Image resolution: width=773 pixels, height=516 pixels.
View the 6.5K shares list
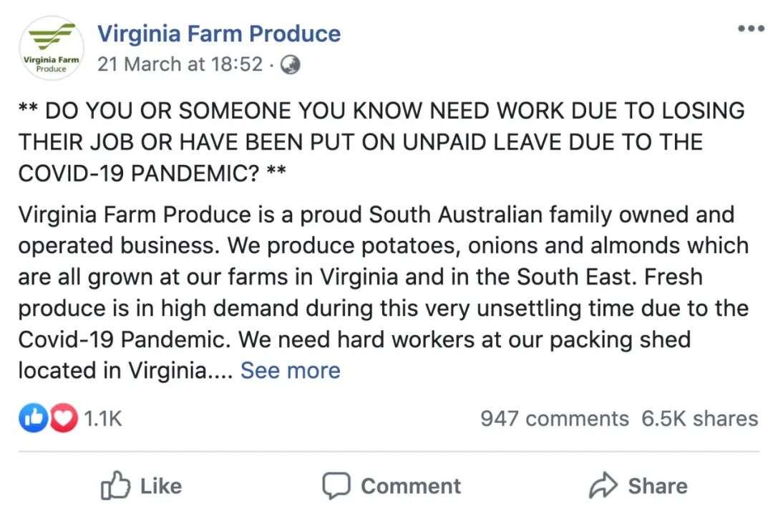pos(699,418)
